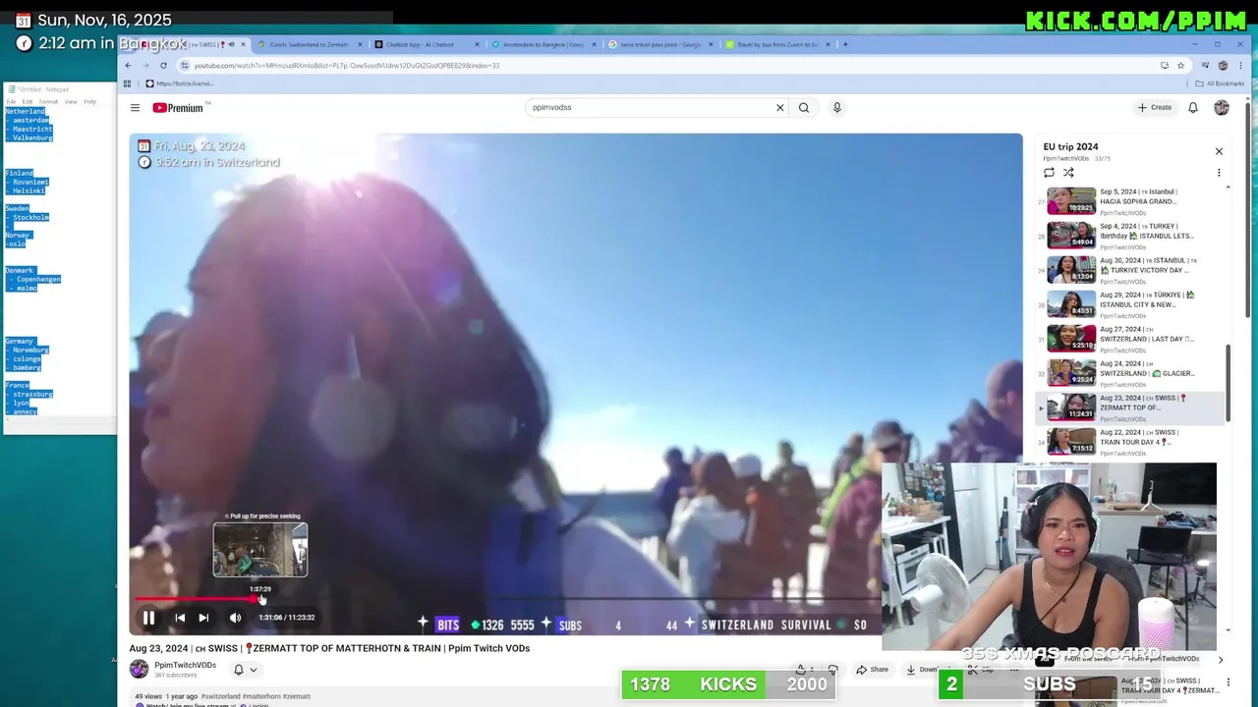
Task: Open YouTube account avatar menu
Action: pyautogui.click(x=1222, y=108)
